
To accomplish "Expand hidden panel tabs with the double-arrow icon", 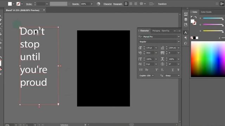I will (x=175, y=31).
